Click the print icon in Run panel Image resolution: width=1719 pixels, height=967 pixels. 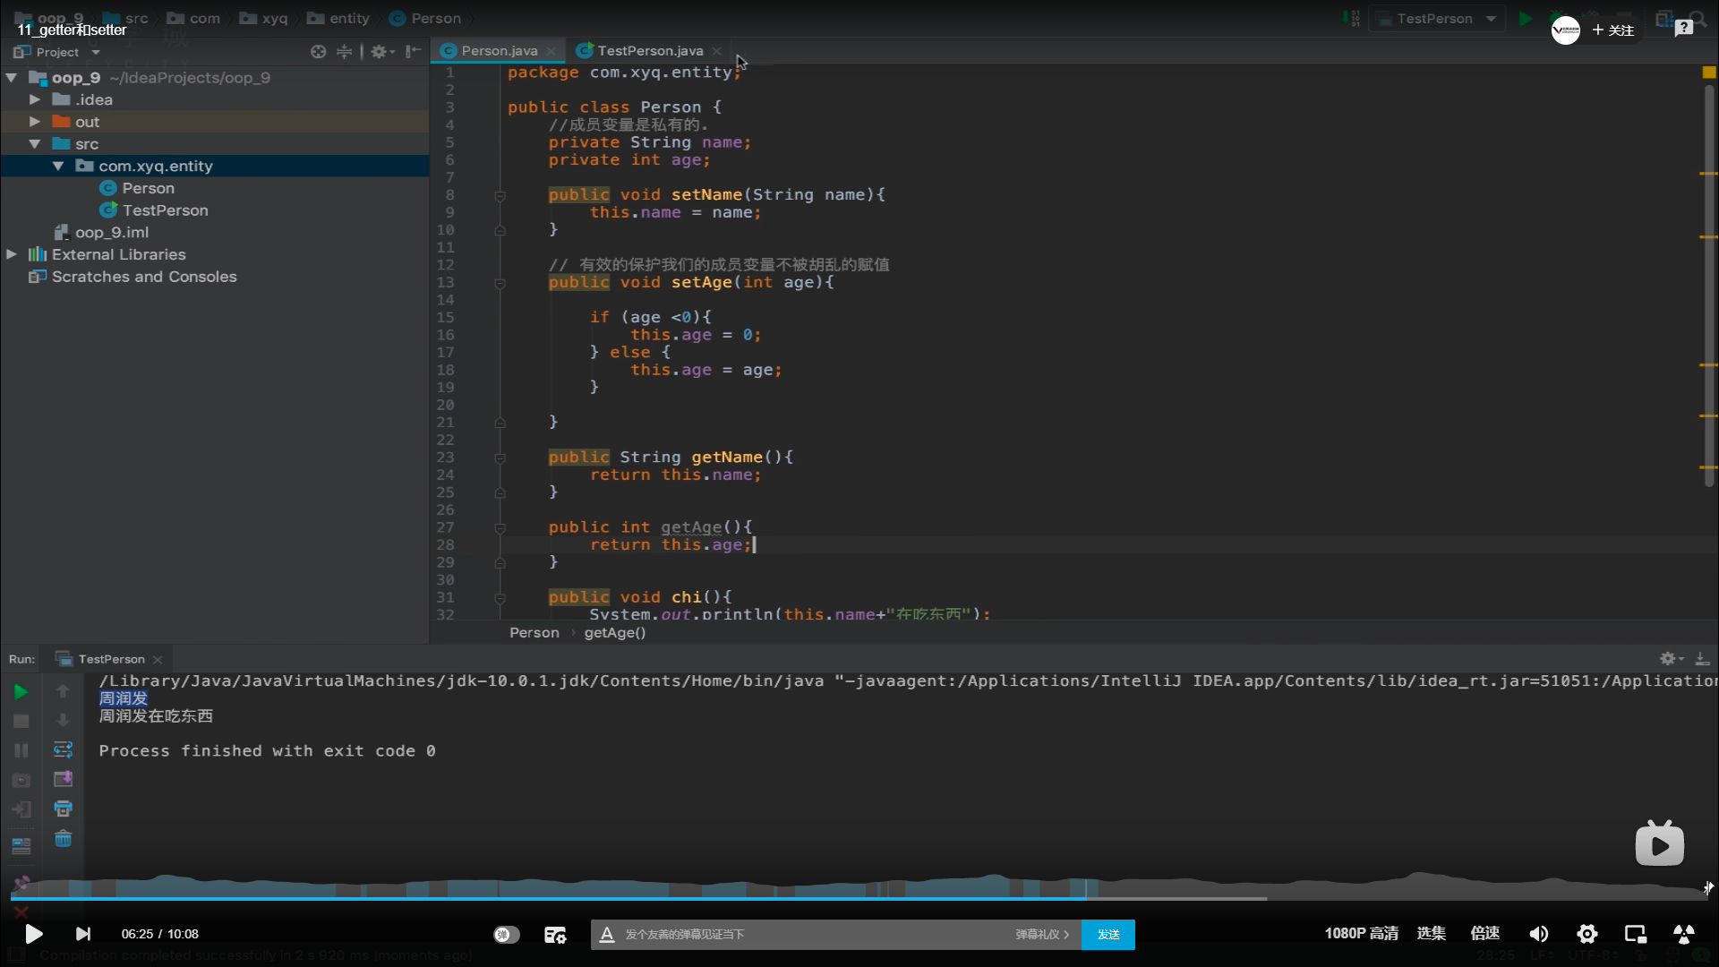[63, 809]
